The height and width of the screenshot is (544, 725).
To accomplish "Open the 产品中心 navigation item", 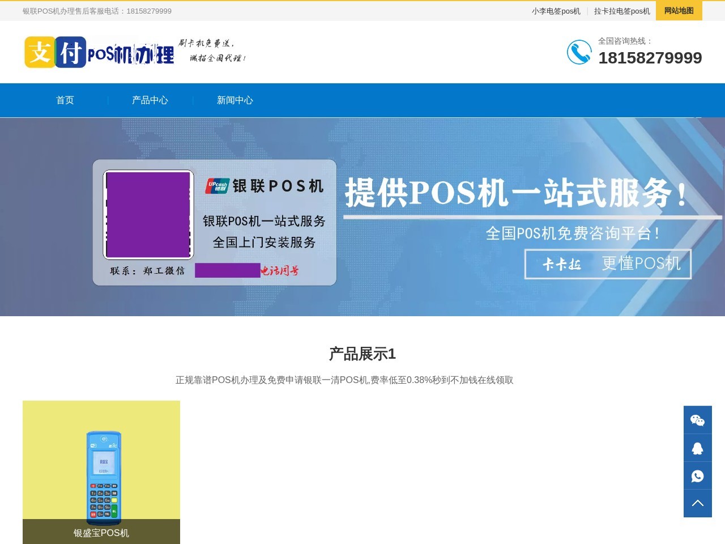I will click(x=150, y=100).
